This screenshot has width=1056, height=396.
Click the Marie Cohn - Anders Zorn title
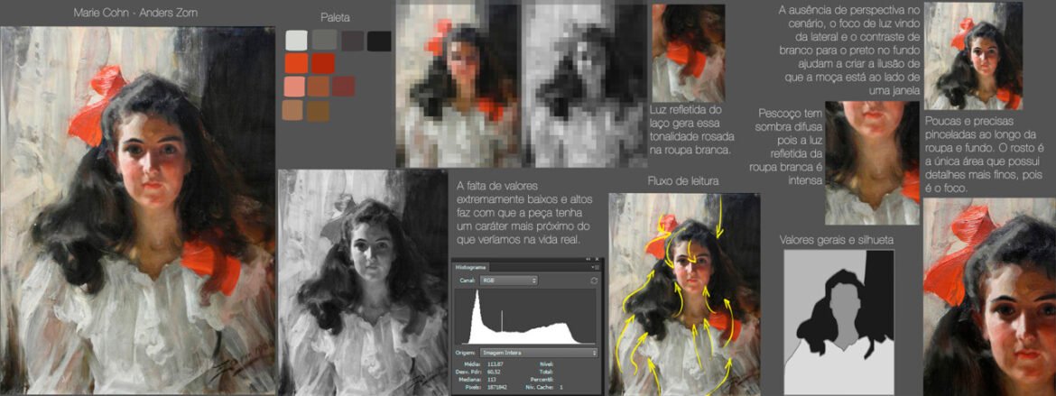137,14
